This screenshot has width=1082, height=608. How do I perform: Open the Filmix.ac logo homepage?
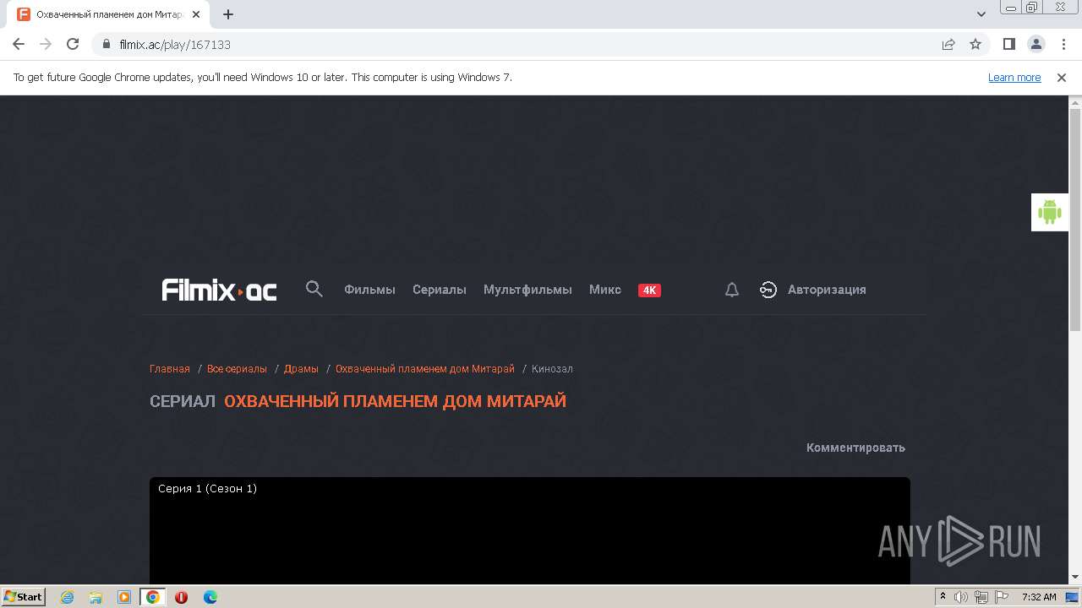(x=219, y=290)
